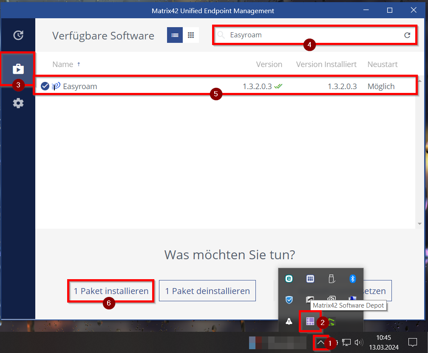Click the Möglich restart value

tap(381, 87)
